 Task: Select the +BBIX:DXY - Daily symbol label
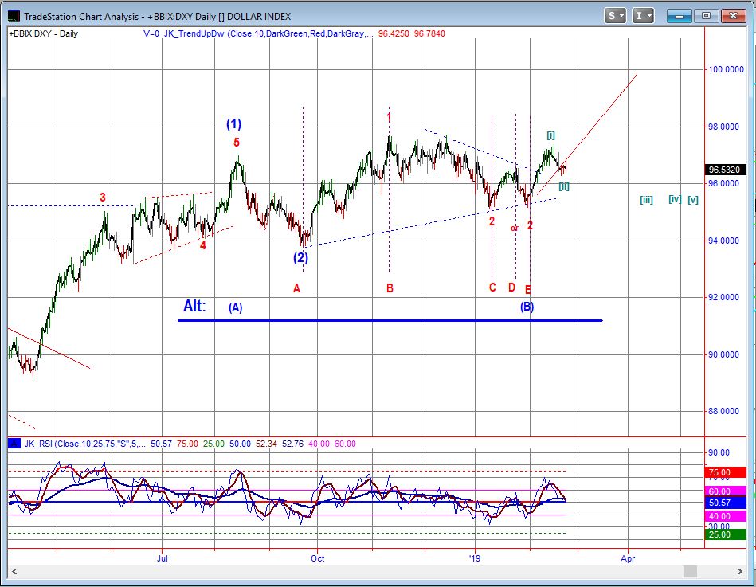click(x=42, y=33)
